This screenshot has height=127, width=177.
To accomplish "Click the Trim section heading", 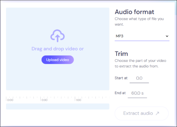I will (121, 54).
